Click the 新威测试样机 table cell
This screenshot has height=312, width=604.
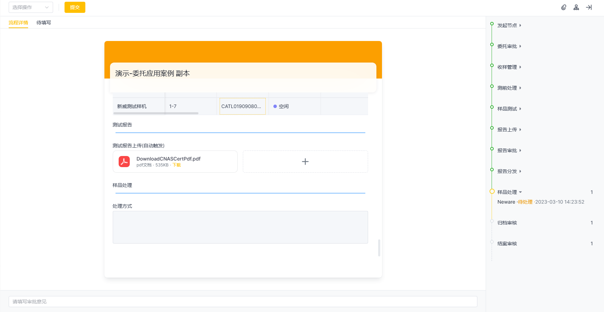139,106
